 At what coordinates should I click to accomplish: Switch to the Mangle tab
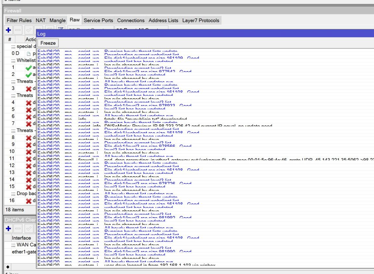point(57,20)
